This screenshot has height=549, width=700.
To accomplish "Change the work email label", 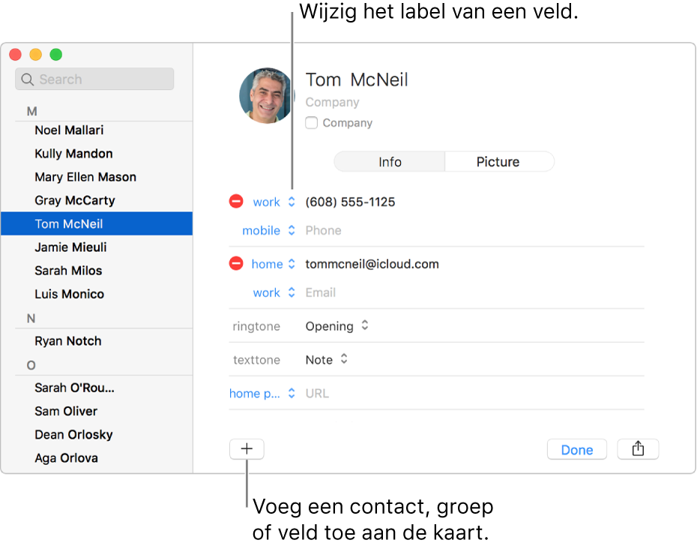I will tap(274, 292).
